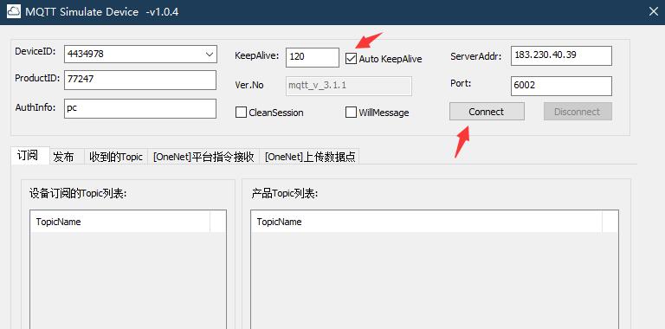Viewport: 665px width, 329px height.
Task: Open the [OneNet]平台指令接收 tab
Action: (x=203, y=157)
